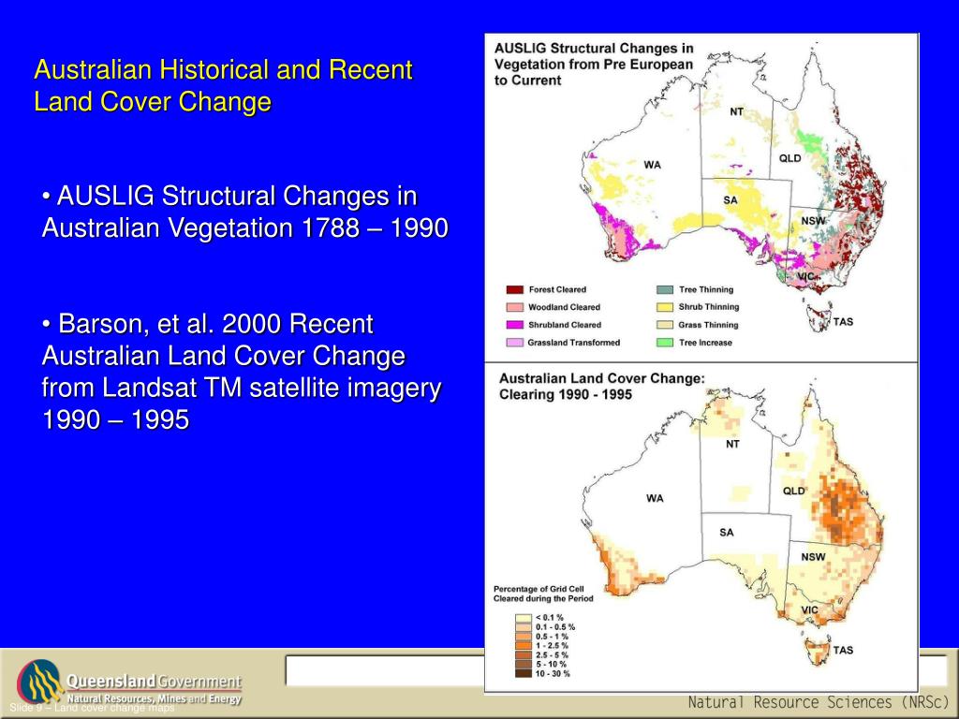The image size is (959, 719).
Task: Click the VIC label on upper map
Action: tap(806, 276)
